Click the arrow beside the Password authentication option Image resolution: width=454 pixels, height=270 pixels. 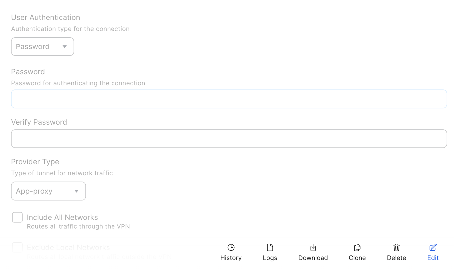pos(65,47)
